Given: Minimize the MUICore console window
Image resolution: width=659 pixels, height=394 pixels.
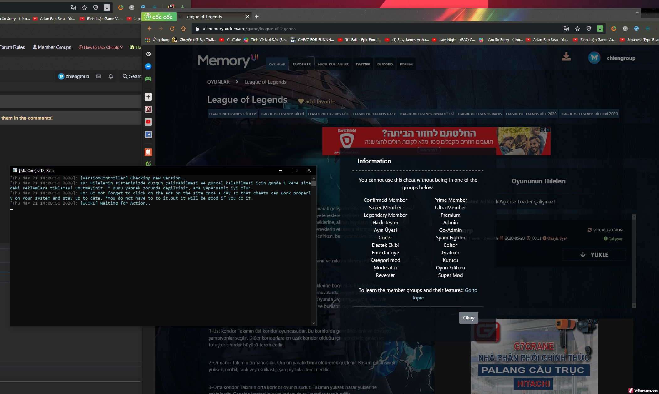Looking at the screenshot, I should click(x=281, y=170).
